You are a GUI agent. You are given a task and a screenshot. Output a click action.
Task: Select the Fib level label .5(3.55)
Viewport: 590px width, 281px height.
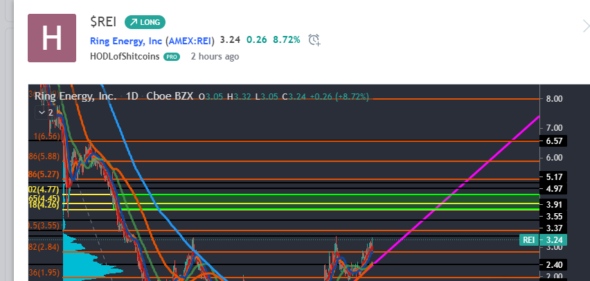tap(44, 226)
